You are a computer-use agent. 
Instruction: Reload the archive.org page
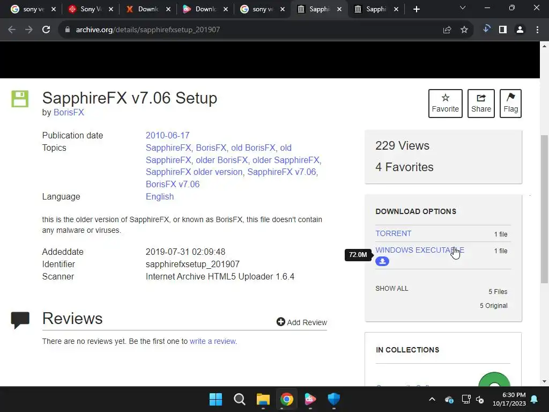46,30
